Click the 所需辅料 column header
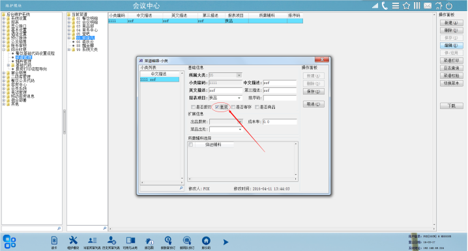Image resolution: width=468 pixels, height=251 pixels. coord(267,16)
